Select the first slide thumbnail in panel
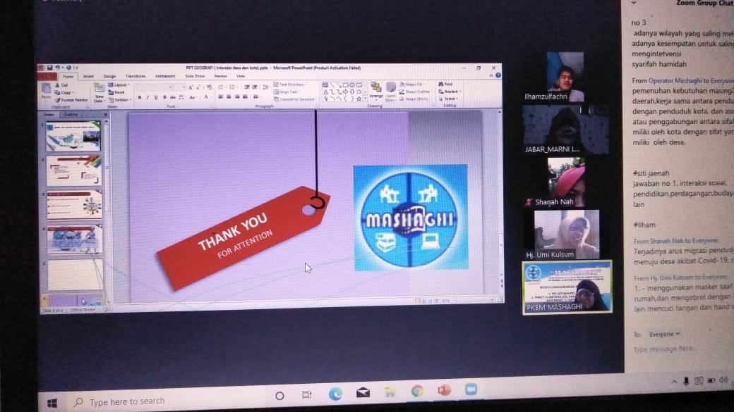Viewport: 734px width, 412px height. (73, 136)
